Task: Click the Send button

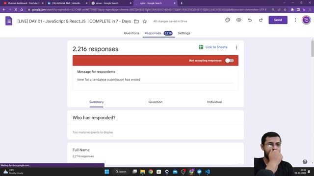Action: (278, 20)
